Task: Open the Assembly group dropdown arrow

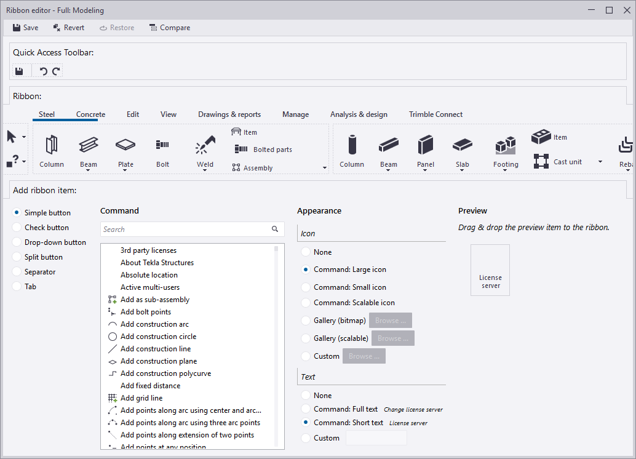Action: (x=325, y=168)
